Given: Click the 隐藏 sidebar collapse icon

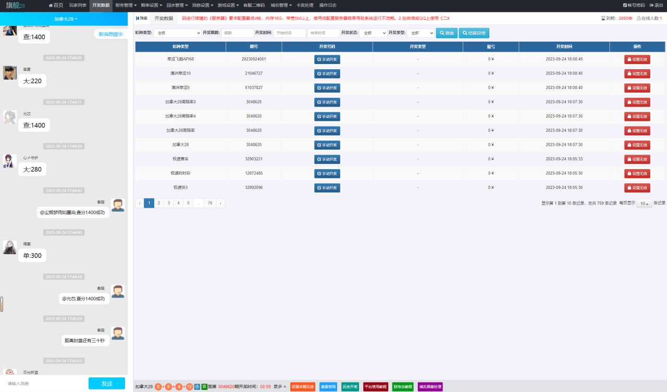Looking at the screenshot, I should click(x=141, y=18).
